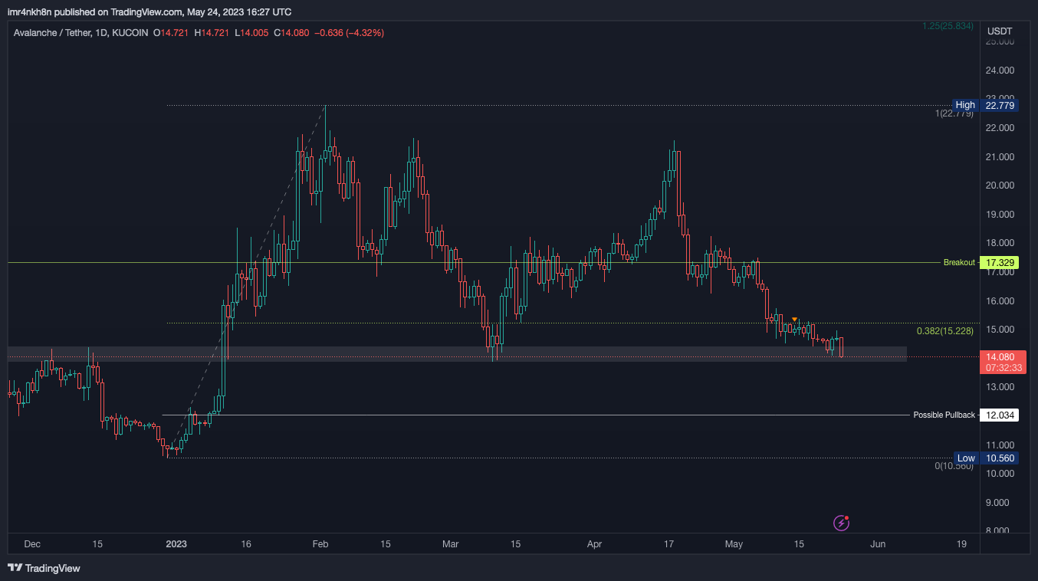Click the 12.034 price tag
The height and width of the screenshot is (581, 1038).
coord(1000,415)
